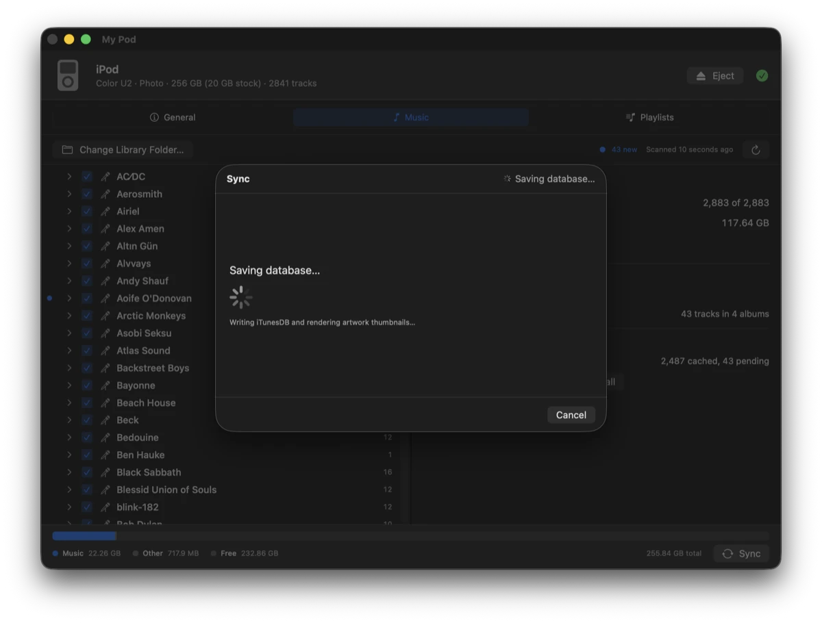Click the spinning progress indicator in Sync dialog

click(241, 297)
